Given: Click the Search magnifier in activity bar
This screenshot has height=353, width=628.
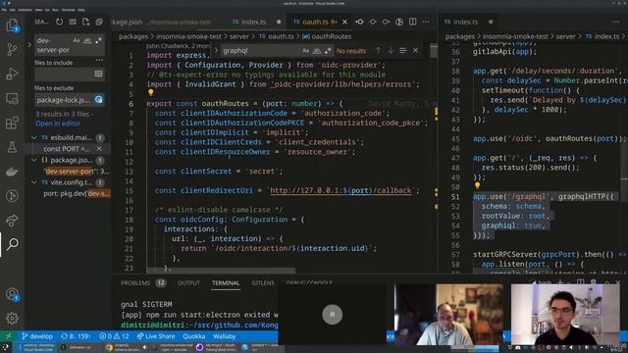Looking at the screenshot, I should coord(12,244).
